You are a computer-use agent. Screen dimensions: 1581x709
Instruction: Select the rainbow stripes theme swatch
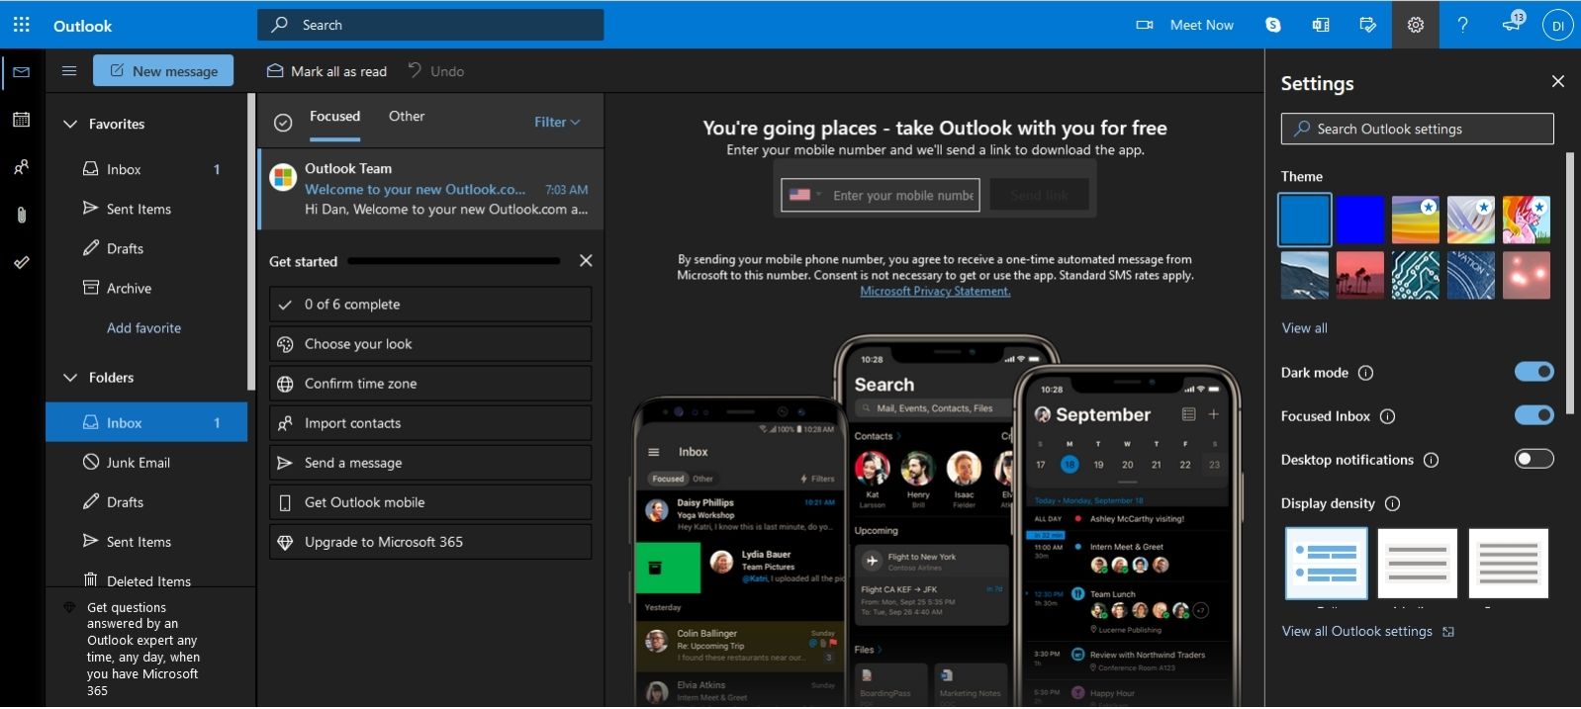1416,220
